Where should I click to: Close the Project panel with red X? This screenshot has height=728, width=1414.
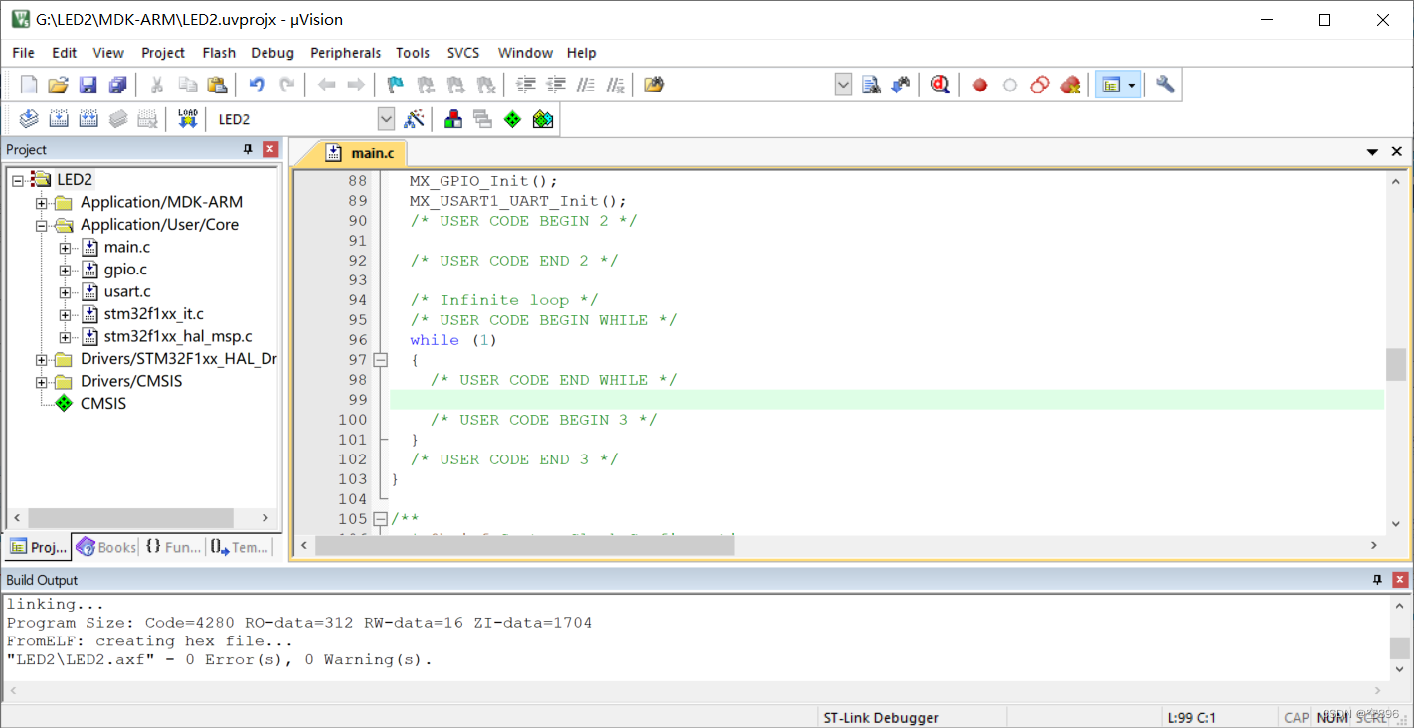(x=270, y=149)
